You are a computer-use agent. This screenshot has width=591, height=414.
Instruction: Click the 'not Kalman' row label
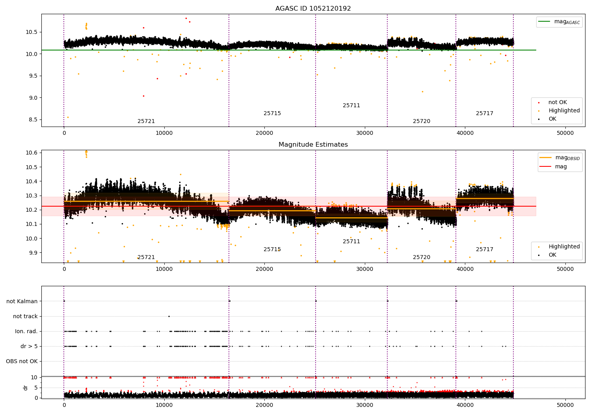pyautogui.click(x=22, y=302)
